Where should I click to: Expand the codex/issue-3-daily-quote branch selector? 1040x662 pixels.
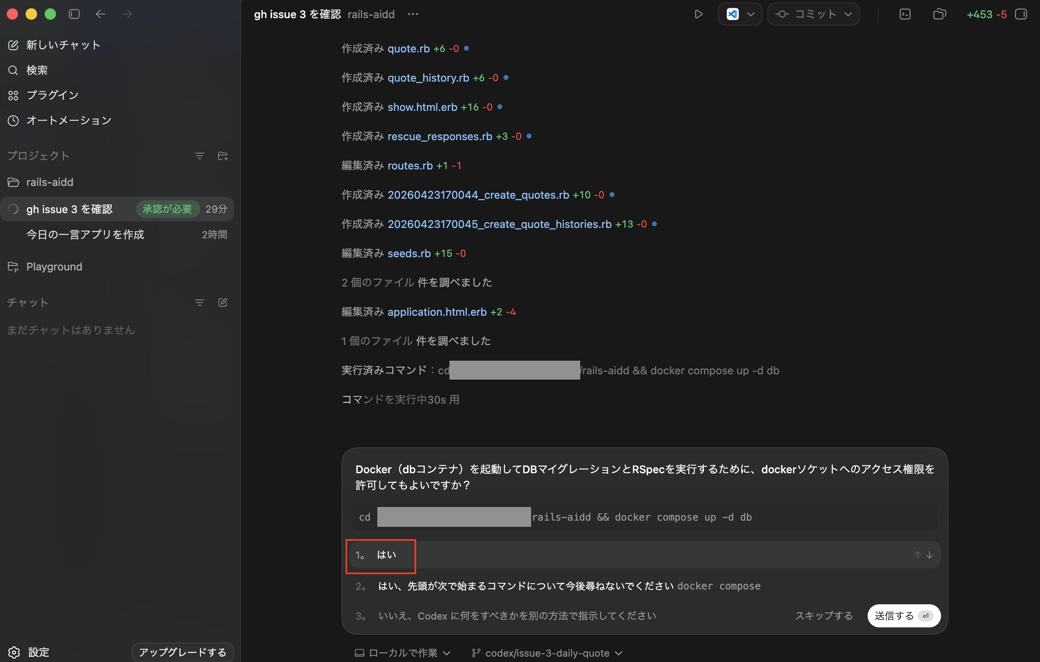[547, 653]
